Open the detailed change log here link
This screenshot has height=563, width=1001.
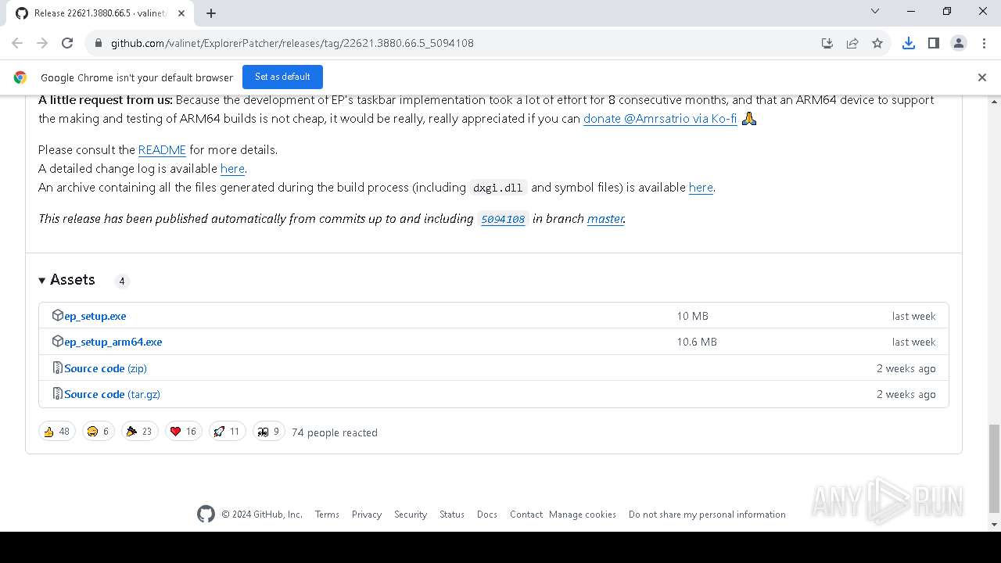click(232, 168)
